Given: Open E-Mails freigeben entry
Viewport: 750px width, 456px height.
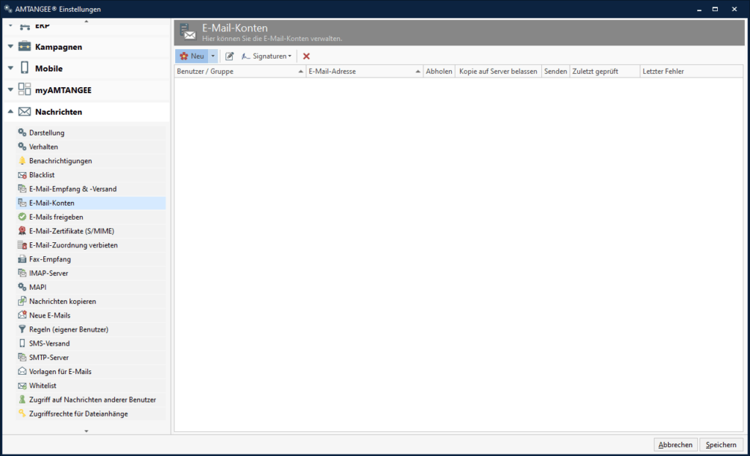Looking at the screenshot, I should (x=91, y=217).
